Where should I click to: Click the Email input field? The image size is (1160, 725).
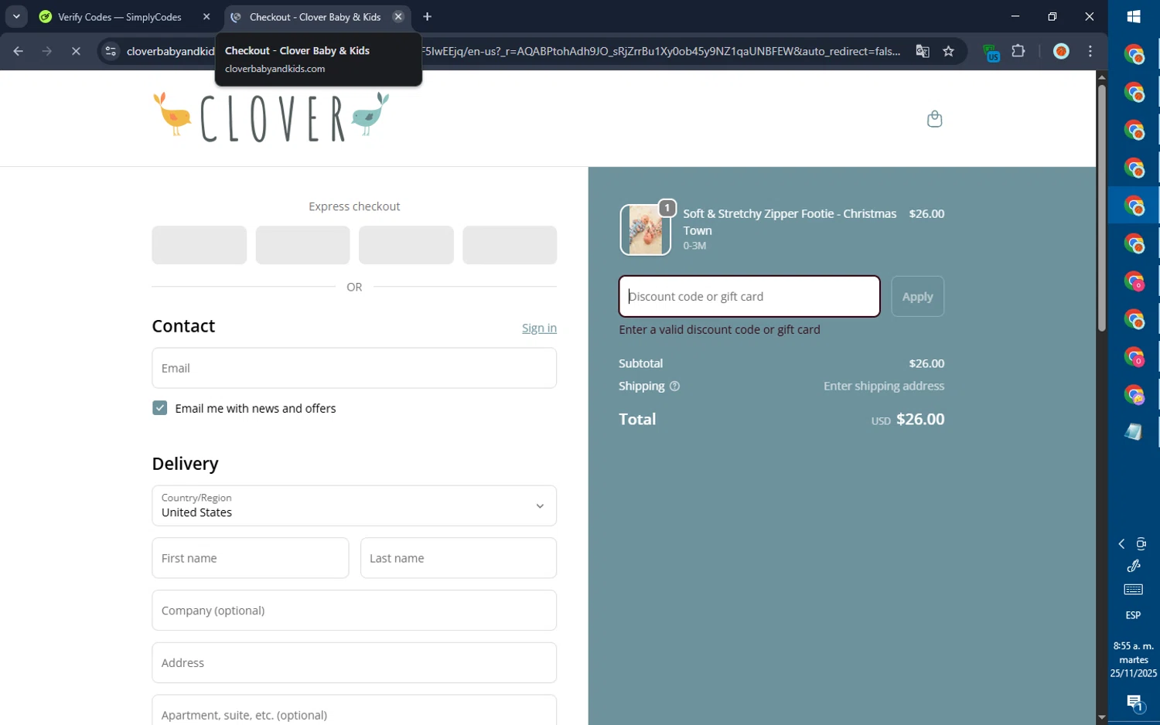pyautogui.click(x=354, y=368)
